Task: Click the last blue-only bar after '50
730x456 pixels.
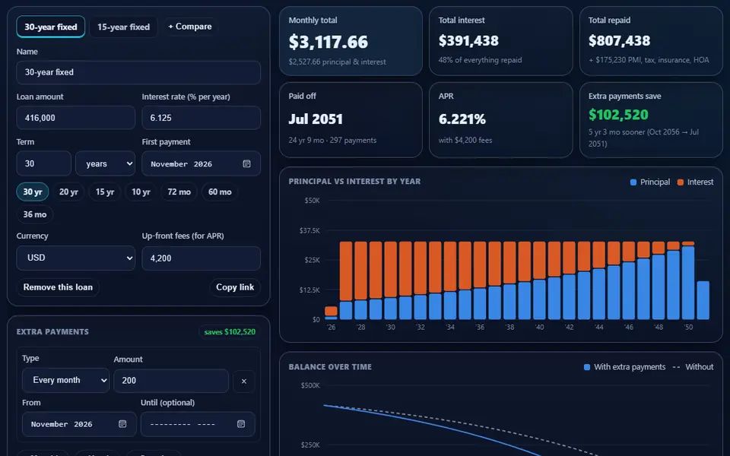Action: (703, 301)
